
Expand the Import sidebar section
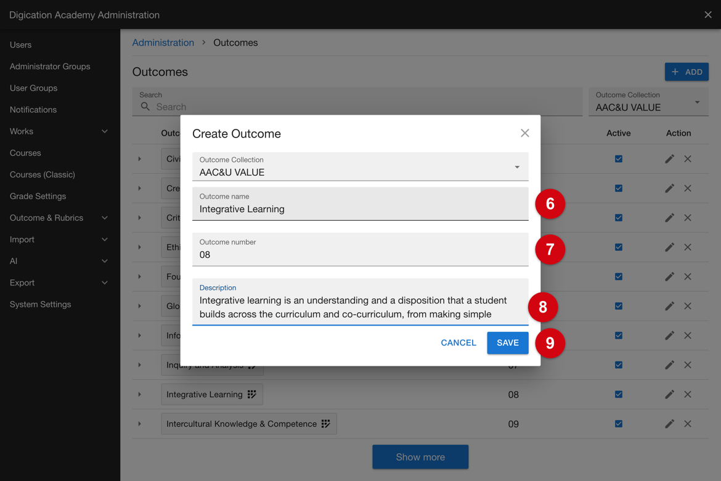(104, 239)
